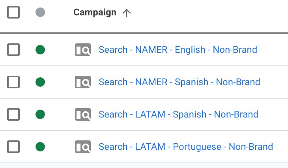Click the search campaign icon for LATAM Portuguese
This screenshot has width=288, height=168.
coord(83,147)
